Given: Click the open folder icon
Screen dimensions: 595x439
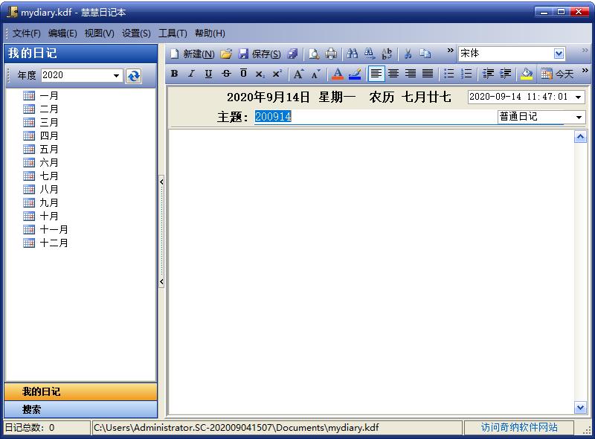Looking at the screenshot, I should (x=226, y=54).
